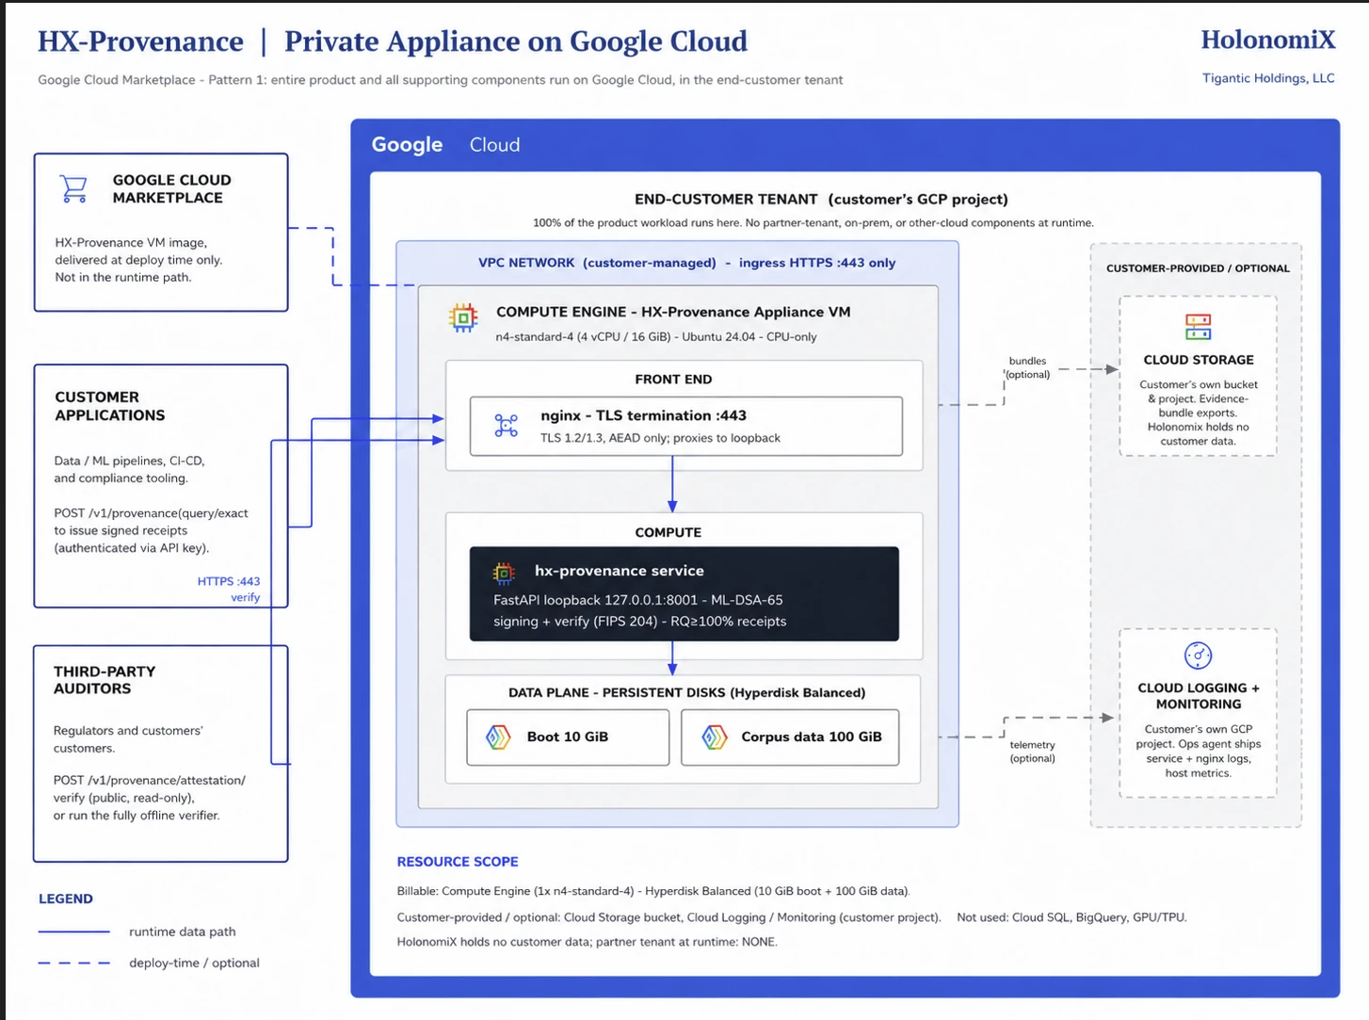This screenshot has height=1020, width=1369.
Task: Click 'deploy-time / optional' legend entry
Action: [x=194, y=963]
